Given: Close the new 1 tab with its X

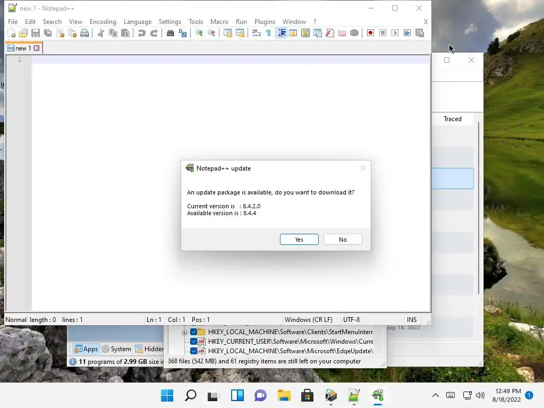Looking at the screenshot, I should pyautogui.click(x=37, y=48).
